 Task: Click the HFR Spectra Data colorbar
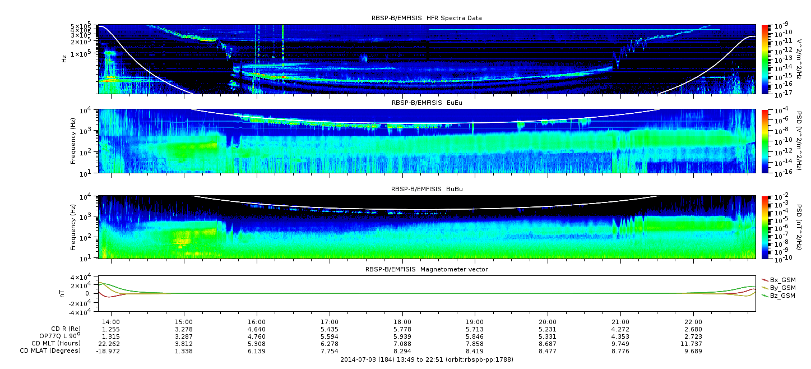[x=764, y=59]
